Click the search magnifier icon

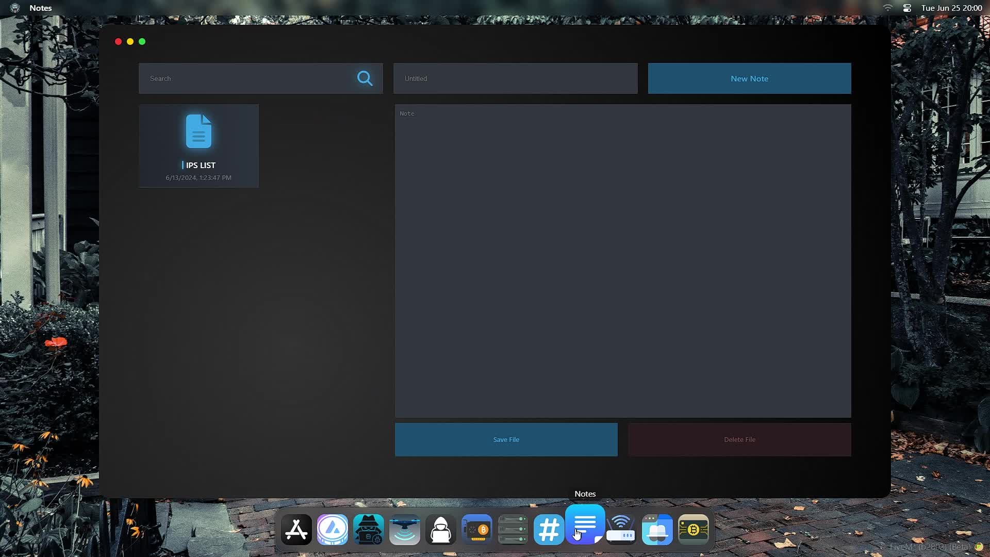(365, 78)
